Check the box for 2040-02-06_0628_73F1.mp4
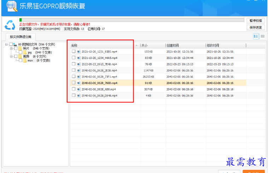The width and height of the screenshot is (269, 173). coord(74,76)
